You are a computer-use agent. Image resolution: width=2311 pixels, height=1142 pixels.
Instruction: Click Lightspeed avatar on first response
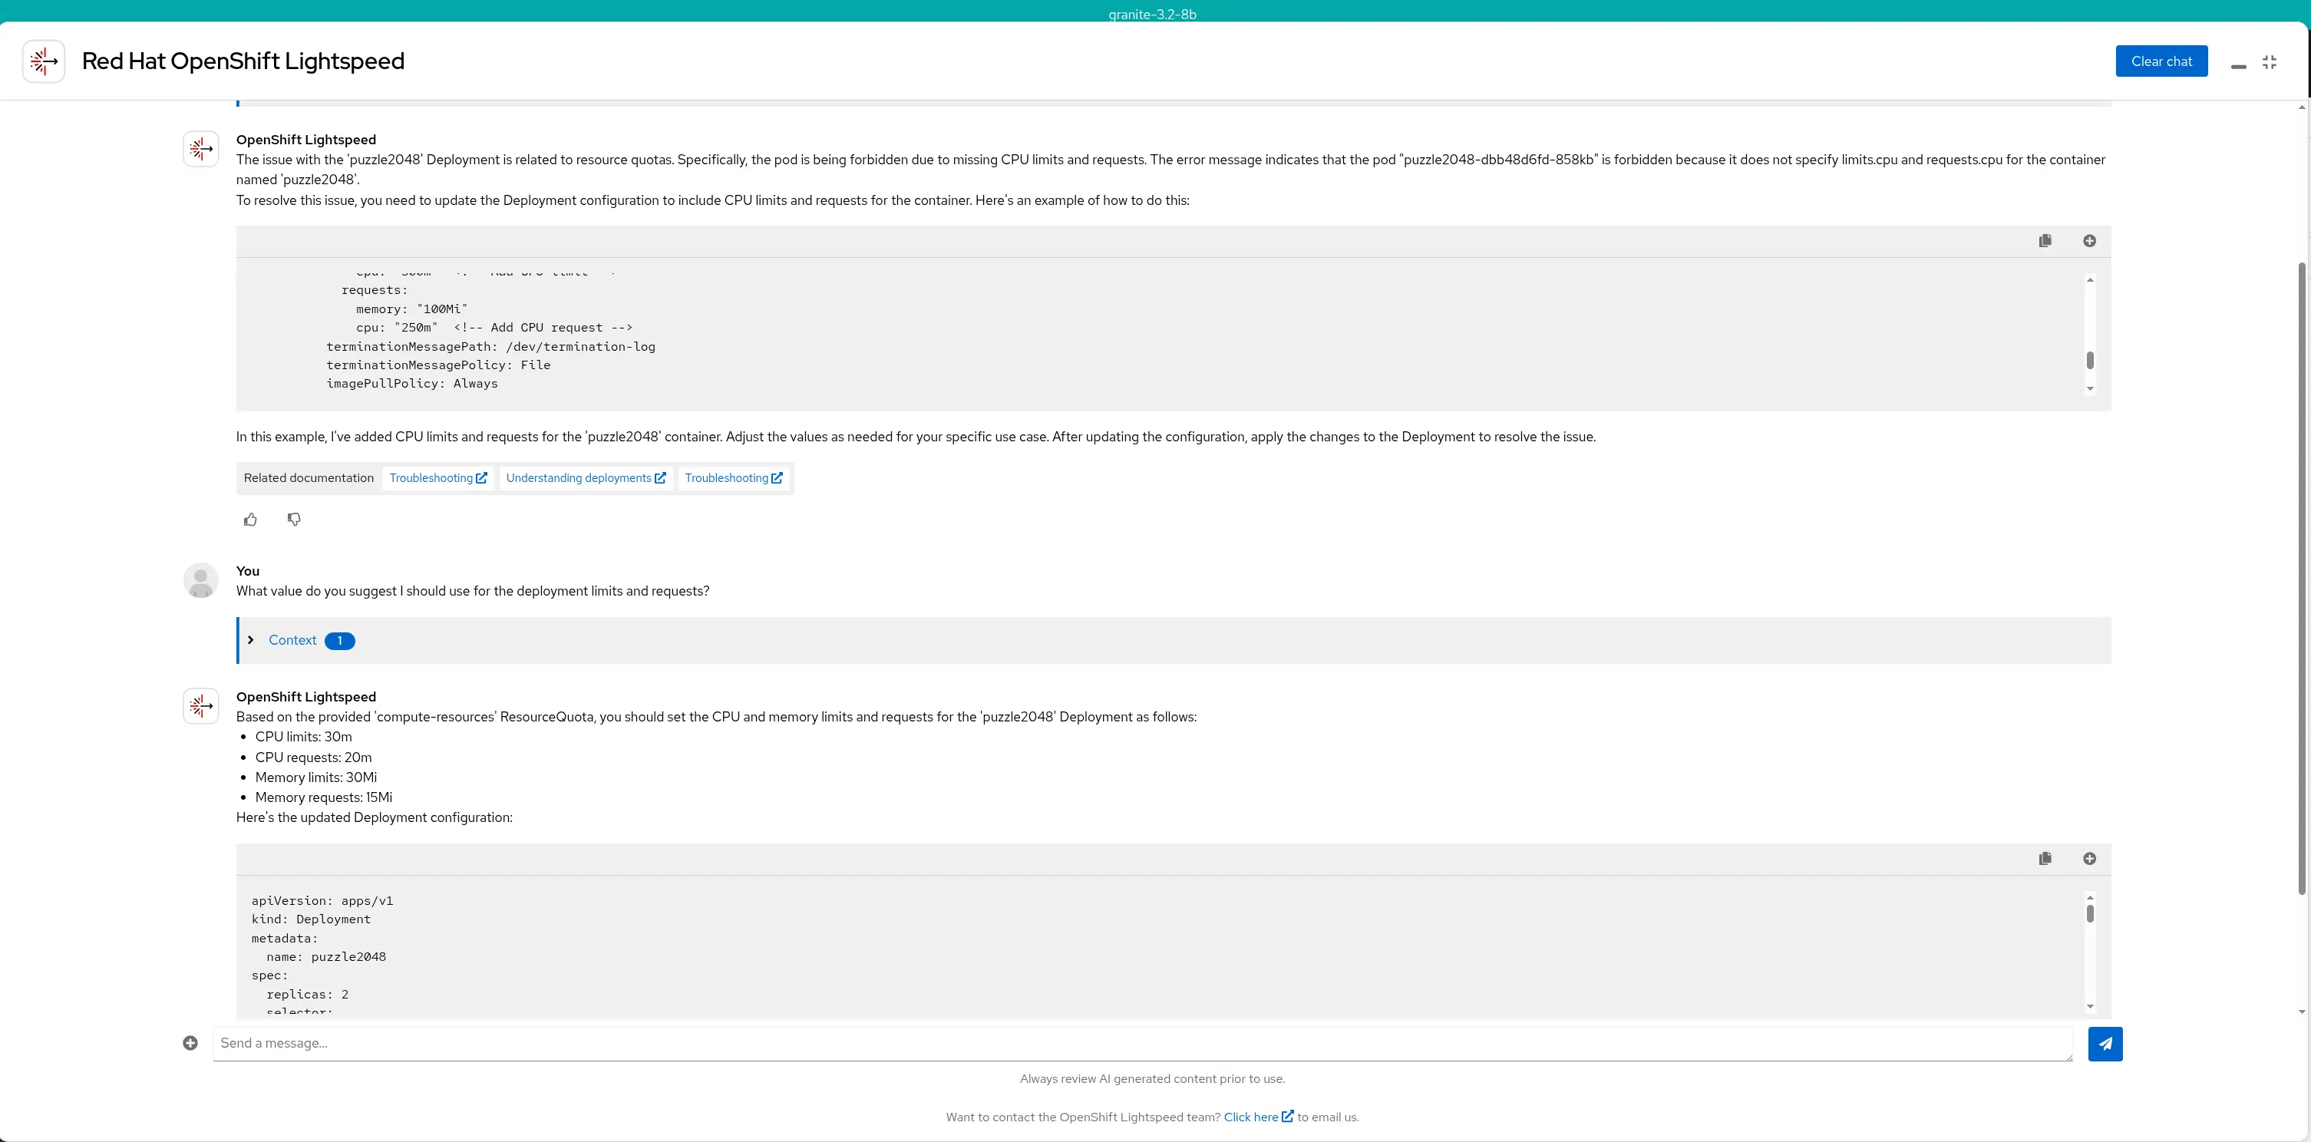click(x=201, y=149)
